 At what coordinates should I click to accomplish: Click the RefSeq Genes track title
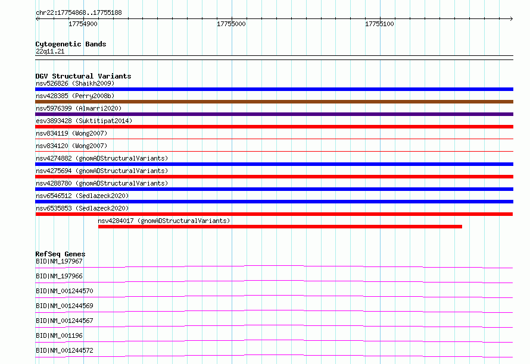60,254
